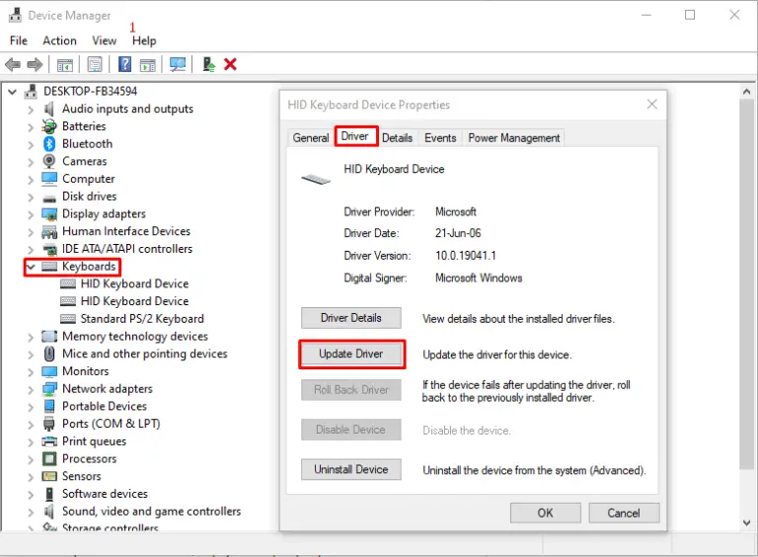758x557 pixels.
Task: Expand the Sound, video and game controllers category
Action: coord(31,512)
